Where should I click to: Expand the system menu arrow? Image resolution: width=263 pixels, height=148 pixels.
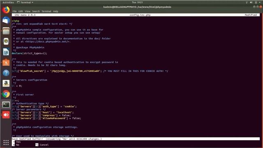click(260, 2)
